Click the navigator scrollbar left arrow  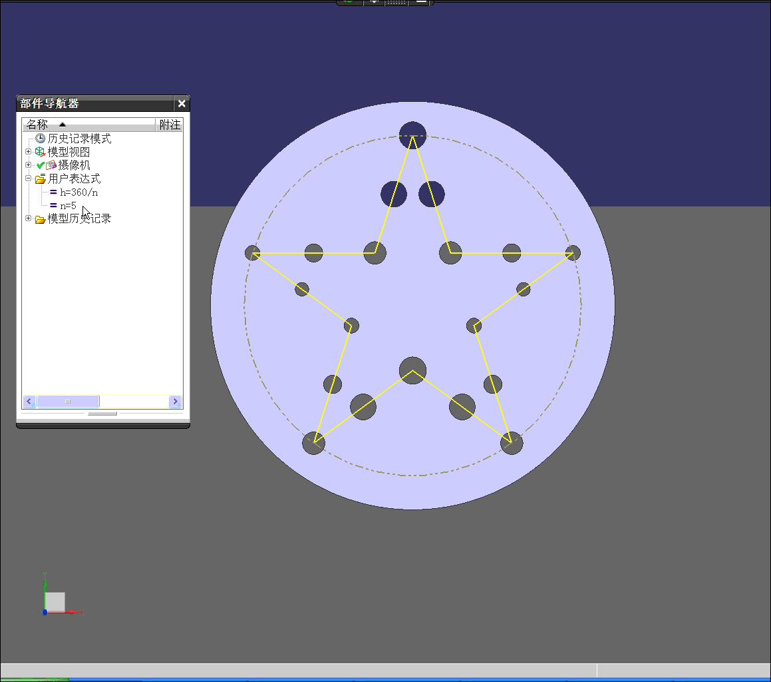29,402
